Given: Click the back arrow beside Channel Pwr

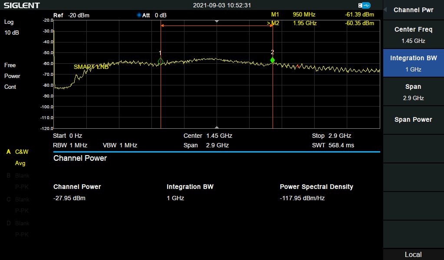Looking at the screenshot, I should (x=385, y=10).
